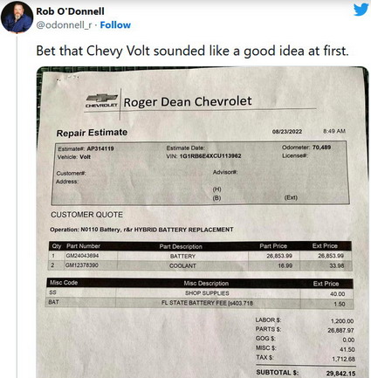Click the FL STATE BATTERY FEE row
Viewport: 371px width, 378px height.
click(200, 303)
